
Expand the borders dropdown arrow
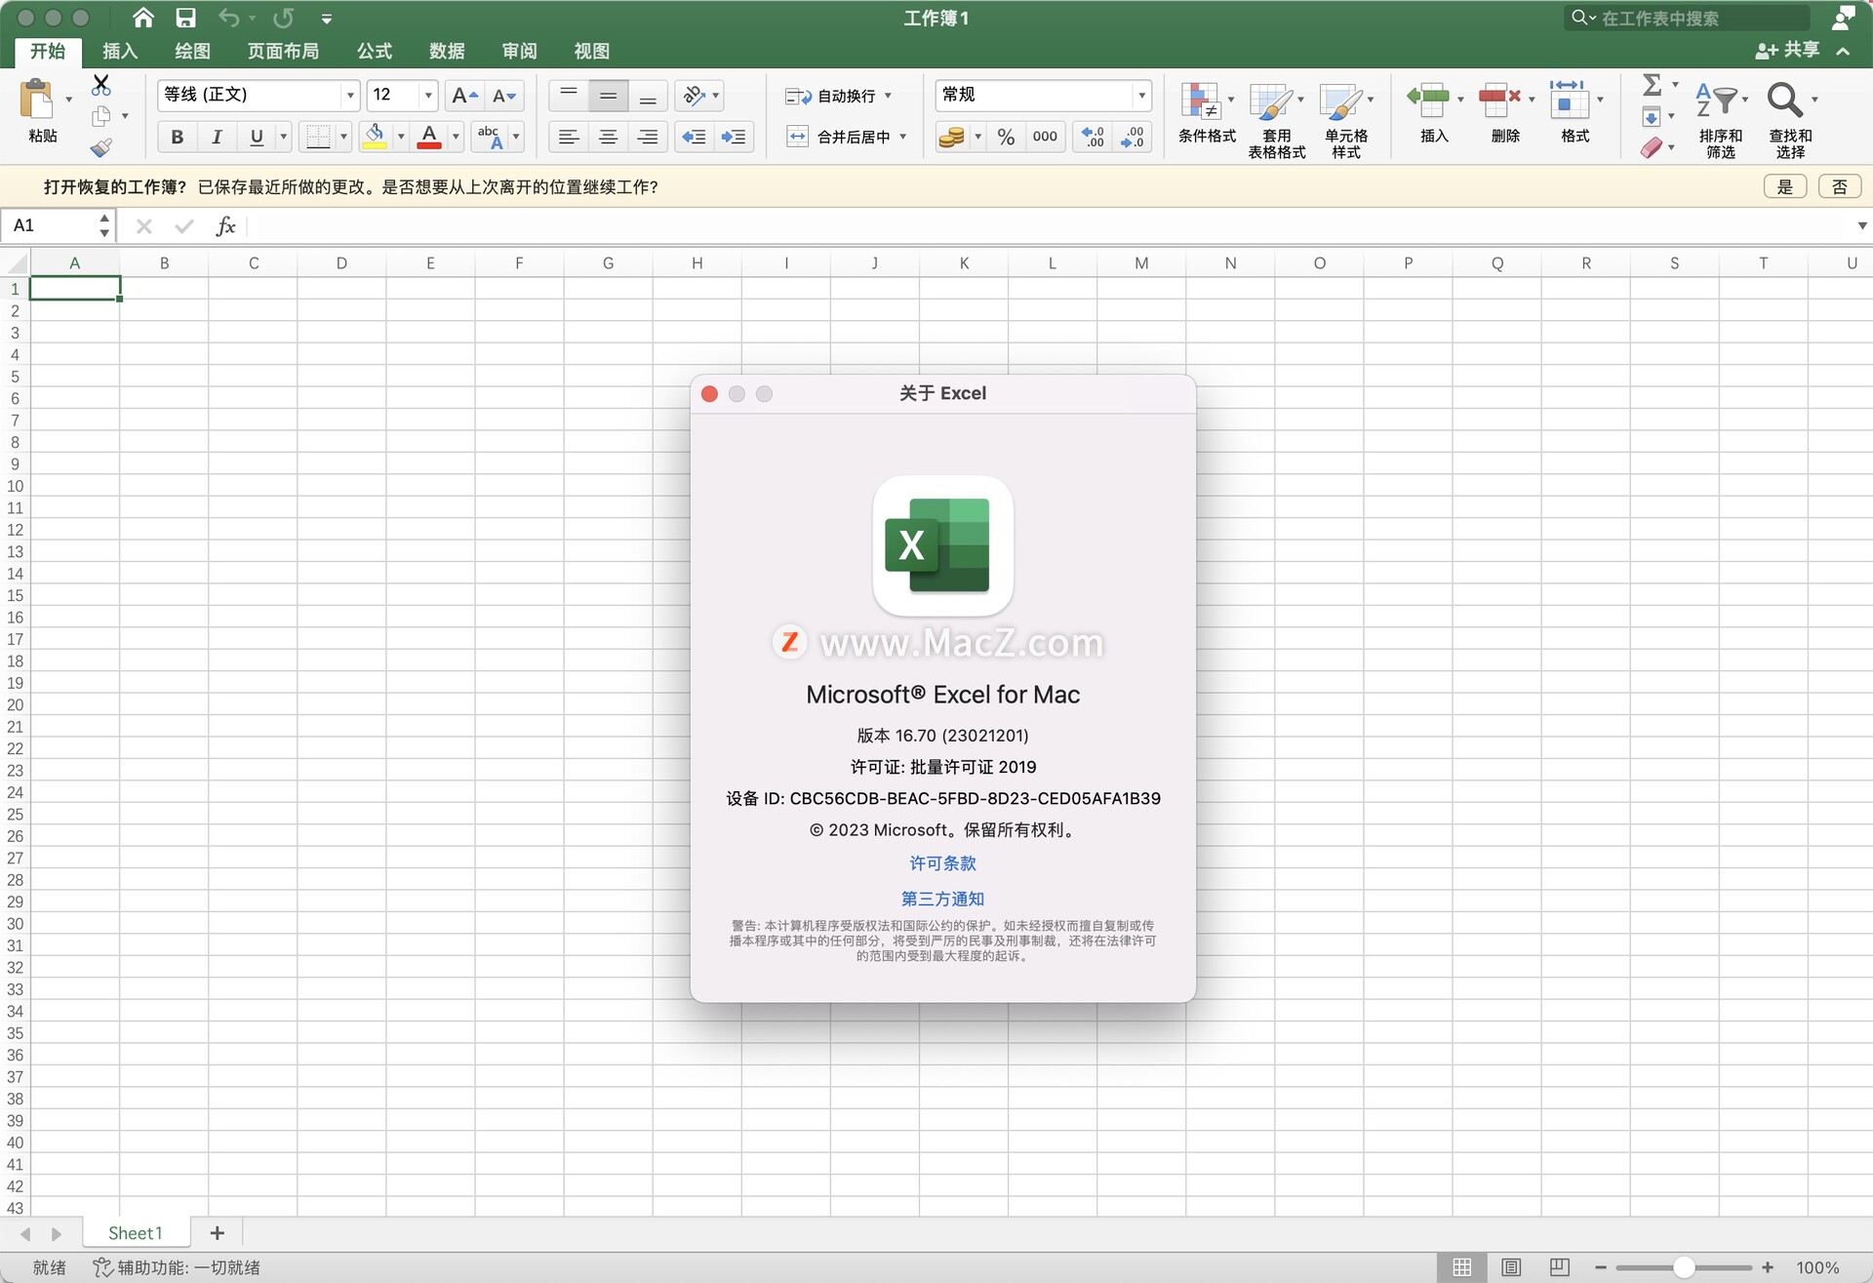coord(343,137)
